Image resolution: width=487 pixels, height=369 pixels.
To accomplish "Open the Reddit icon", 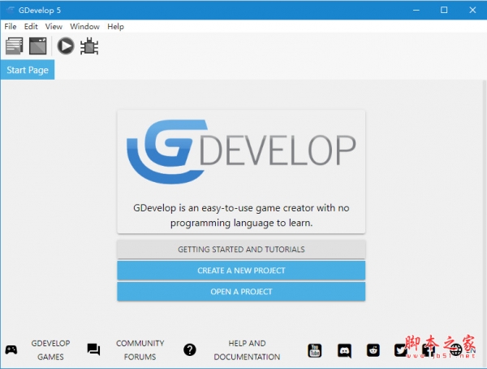I will [x=373, y=350].
